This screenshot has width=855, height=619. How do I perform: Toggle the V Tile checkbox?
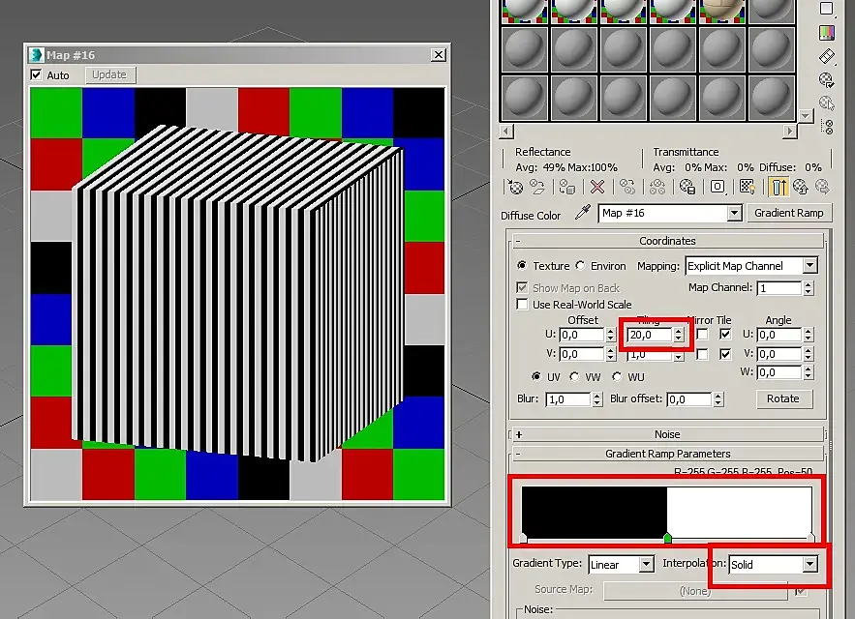point(724,354)
